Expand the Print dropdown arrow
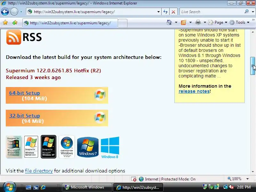The width and height of the screenshot is (256, 192). click(x=205, y=22)
